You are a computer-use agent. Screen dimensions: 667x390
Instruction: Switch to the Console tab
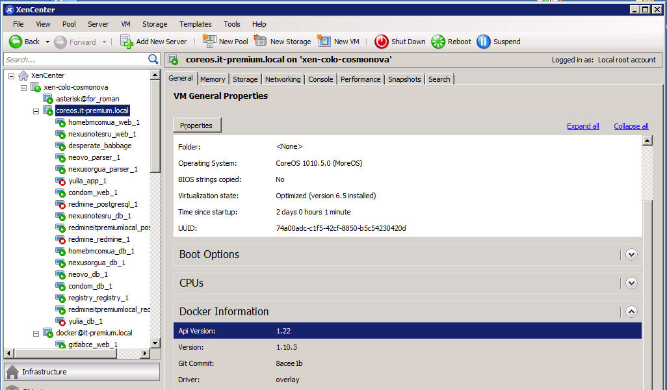click(320, 79)
